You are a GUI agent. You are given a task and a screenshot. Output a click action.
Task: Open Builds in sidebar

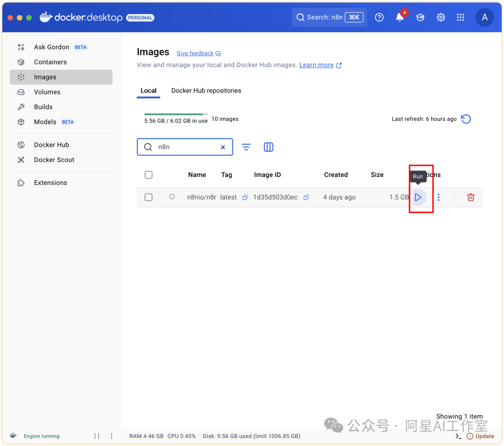61,107
